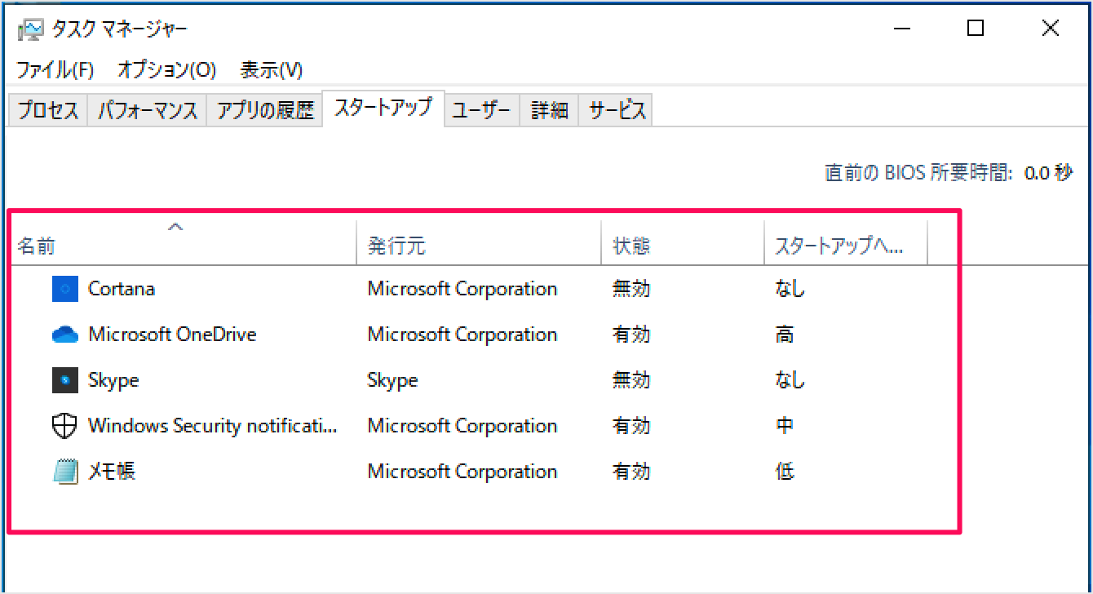Click the メモ帳 notepad icon
This screenshot has width=1093, height=594.
tap(64, 472)
